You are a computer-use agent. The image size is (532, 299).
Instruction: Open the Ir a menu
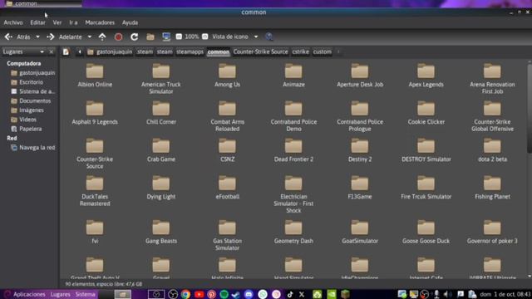point(73,22)
